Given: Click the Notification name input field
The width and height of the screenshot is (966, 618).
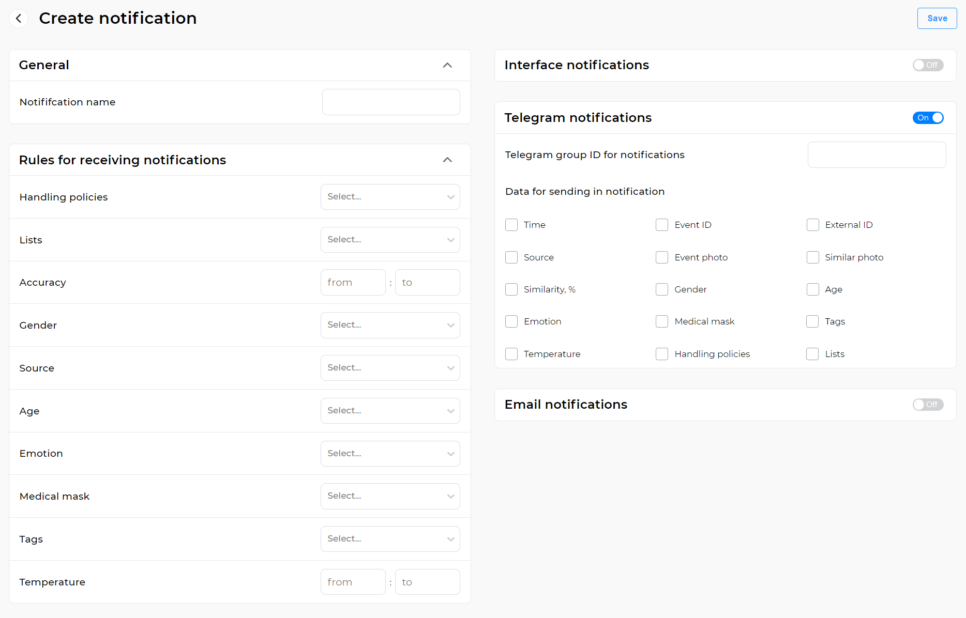Looking at the screenshot, I should pos(390,102).
